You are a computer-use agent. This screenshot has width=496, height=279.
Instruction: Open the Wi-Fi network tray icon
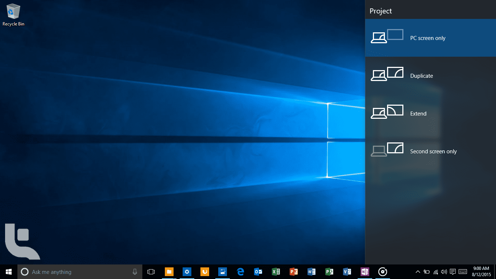pos(436,272)
